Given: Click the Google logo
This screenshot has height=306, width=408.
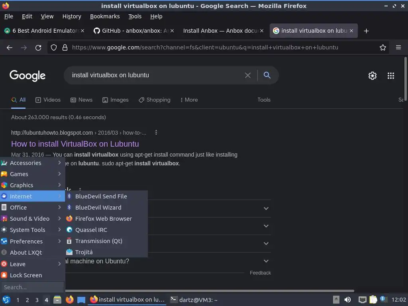Looking at the screenshot, I should [27, 76].
